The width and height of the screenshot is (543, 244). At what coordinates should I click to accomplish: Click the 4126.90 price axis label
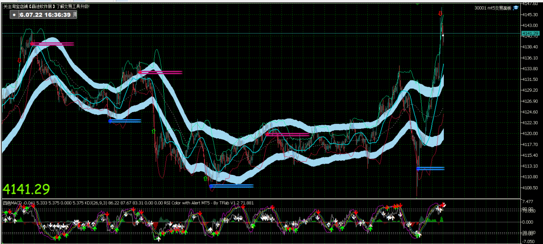(530, 101)
